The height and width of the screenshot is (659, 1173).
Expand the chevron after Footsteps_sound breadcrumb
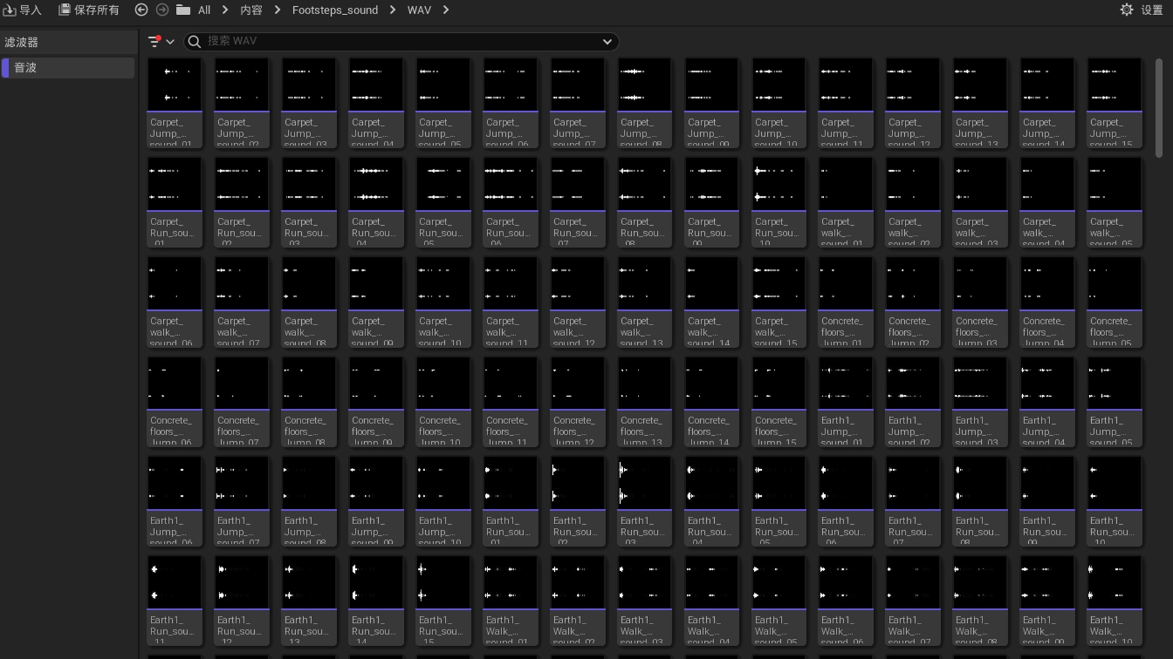pyautogui.click(x=392, y=10)
